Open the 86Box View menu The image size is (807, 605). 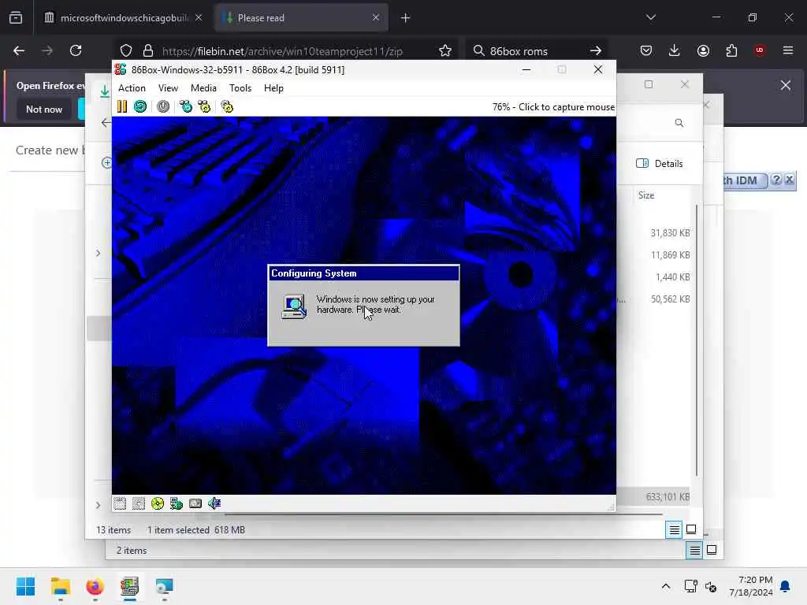[169, 88]
